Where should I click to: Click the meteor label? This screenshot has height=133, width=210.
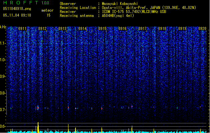click(x=47, y=10)
